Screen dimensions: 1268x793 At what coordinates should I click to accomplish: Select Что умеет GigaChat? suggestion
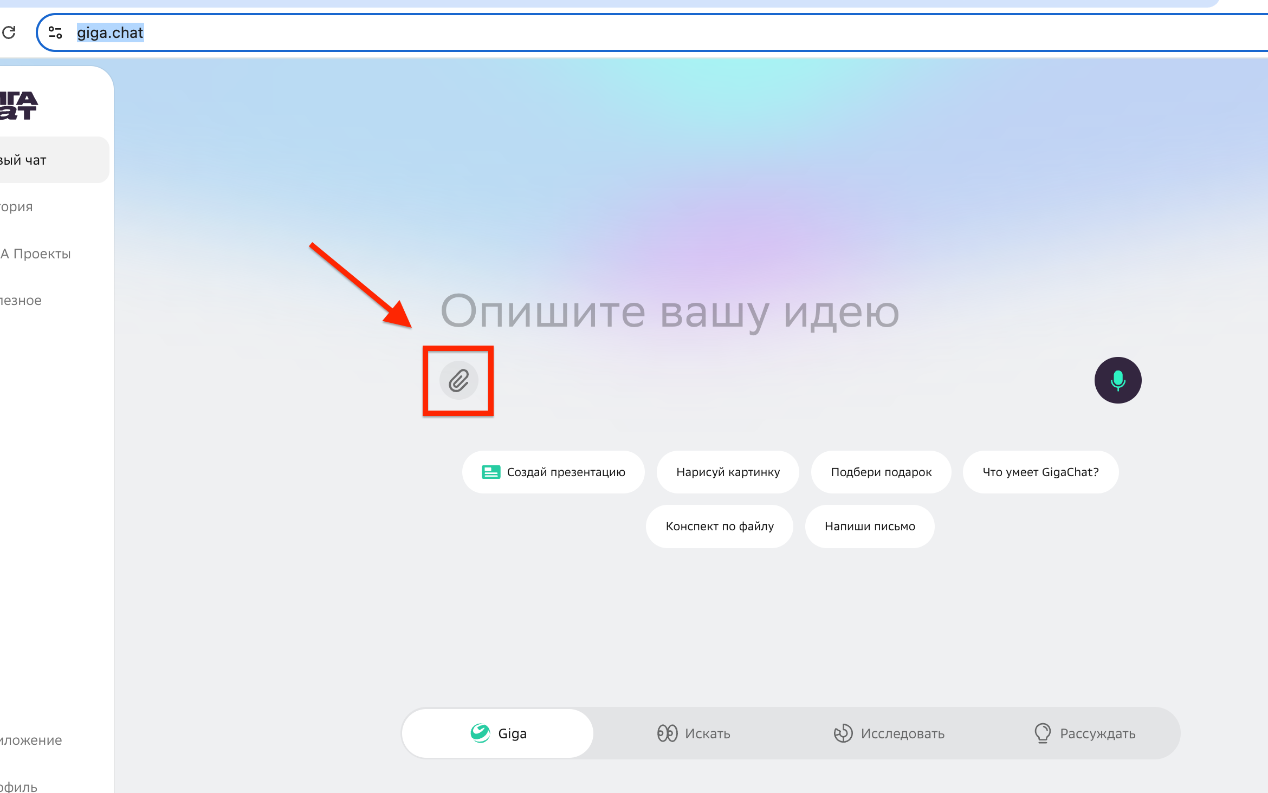click(1040, 472)
